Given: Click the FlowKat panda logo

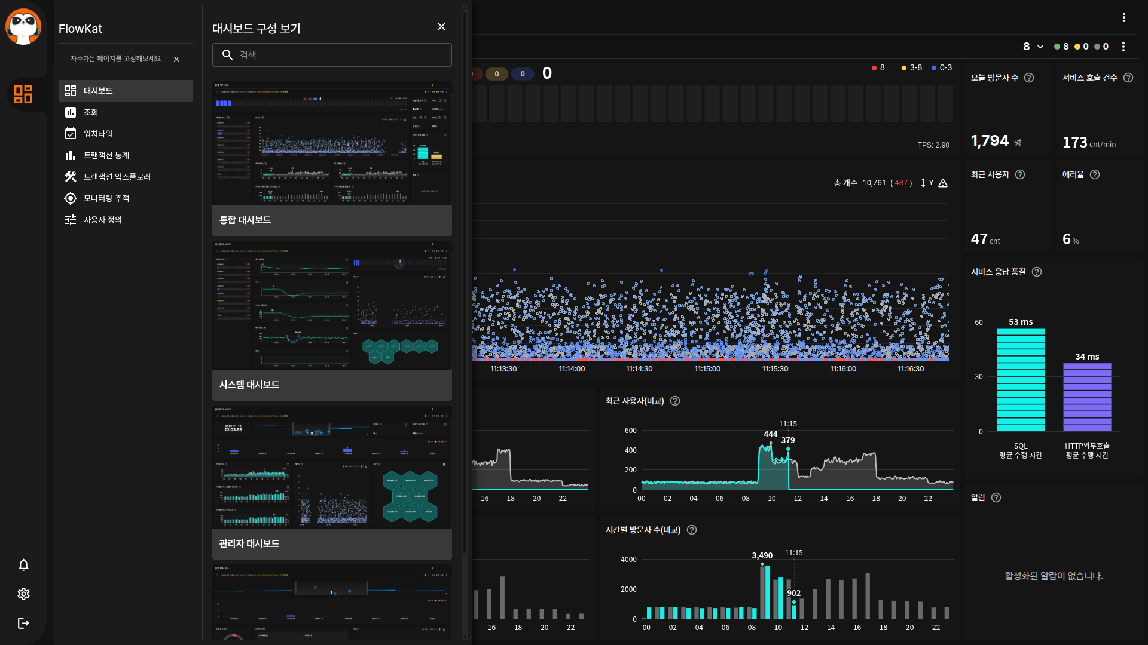Looking at the screenshot, I should tap(23, 26).
